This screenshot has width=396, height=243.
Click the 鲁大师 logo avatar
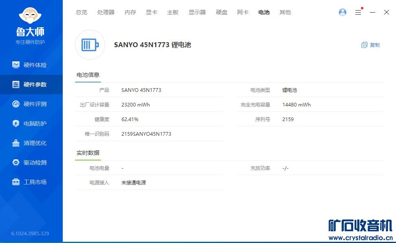click(30, 15)
